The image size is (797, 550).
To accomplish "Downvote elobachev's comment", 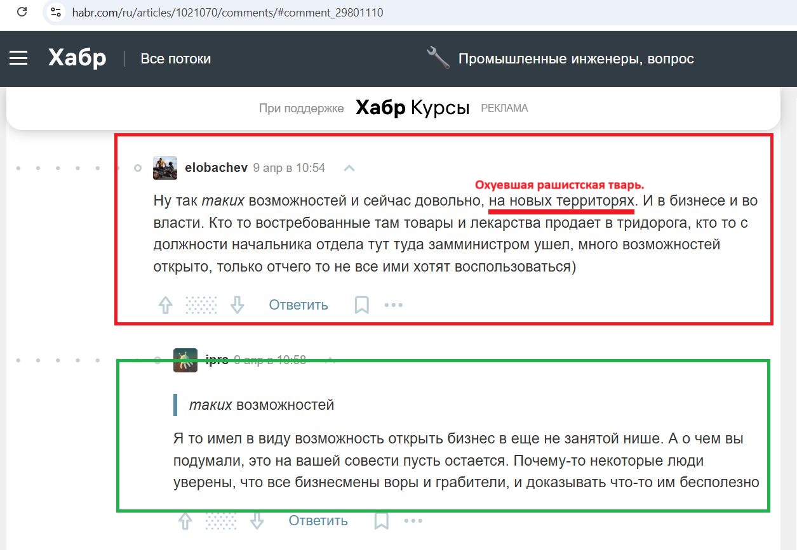I will [x=237, y=305].
